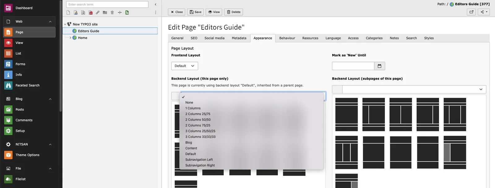This screenshot has height=188, width=495.
Task: Switch to the Styles tab
Action: 429,38
